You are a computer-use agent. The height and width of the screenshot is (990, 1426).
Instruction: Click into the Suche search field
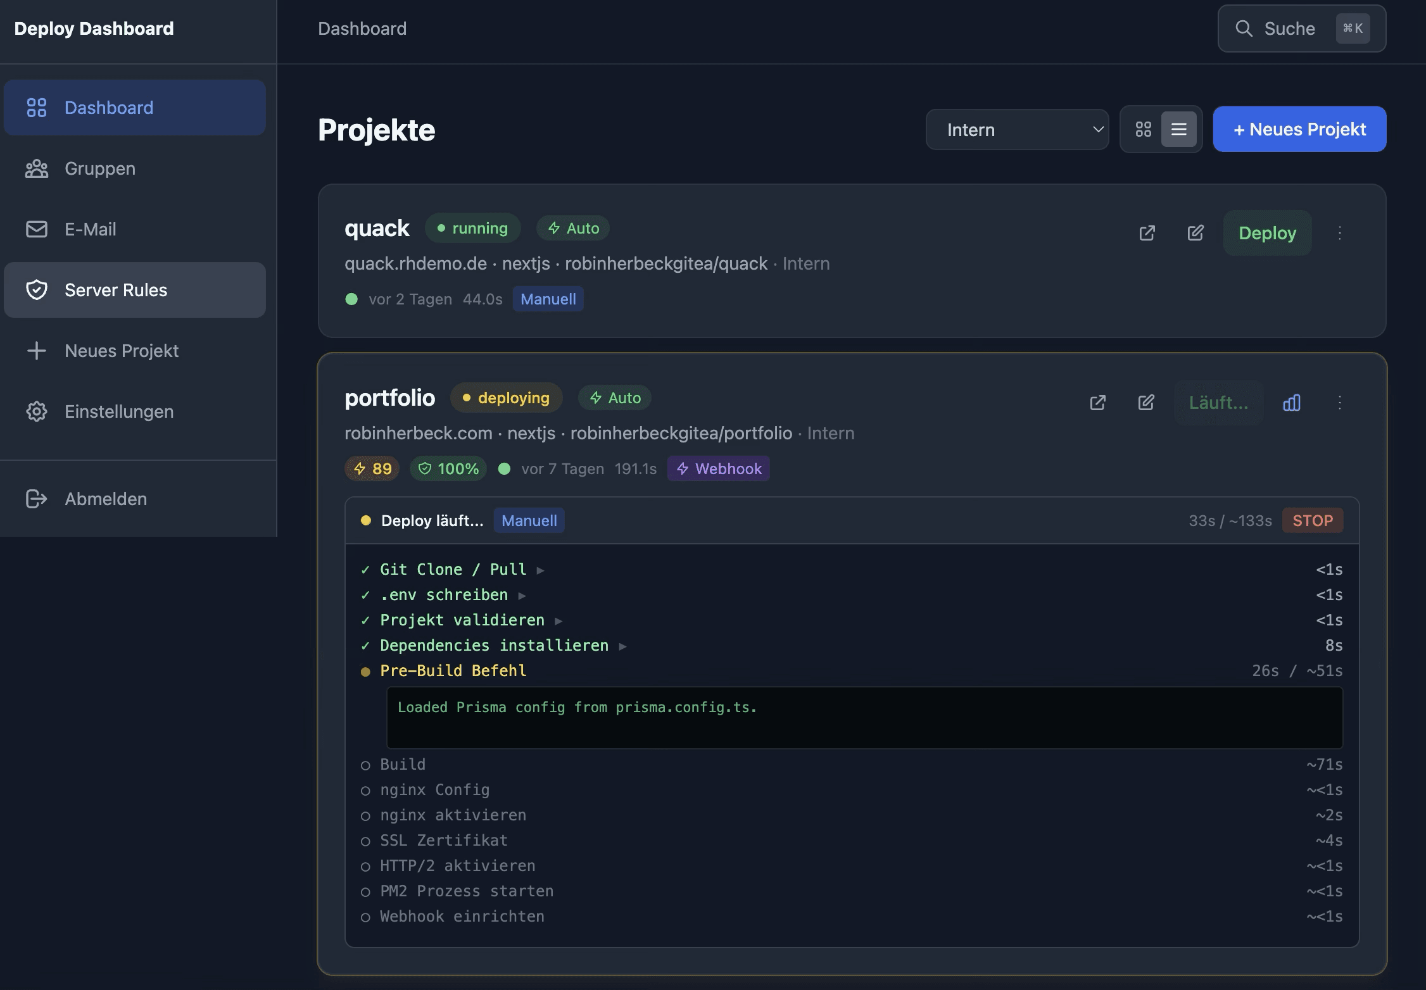[x=1292, y=28]
